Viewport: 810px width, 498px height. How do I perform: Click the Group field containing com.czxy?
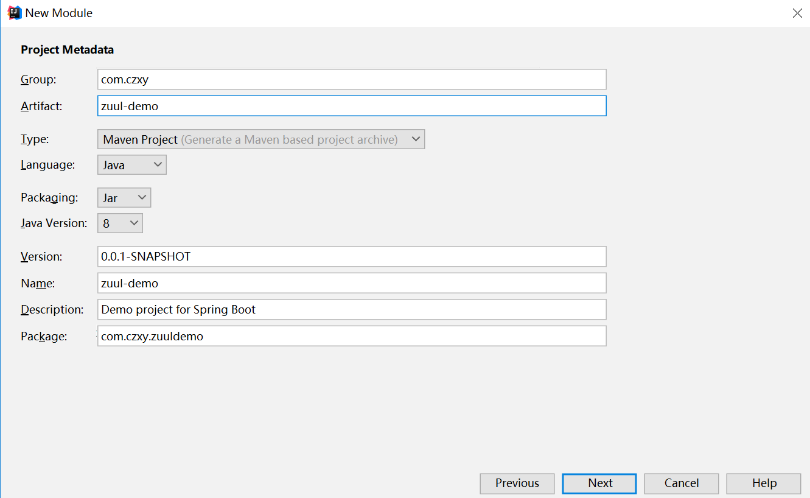pos(352,79)
